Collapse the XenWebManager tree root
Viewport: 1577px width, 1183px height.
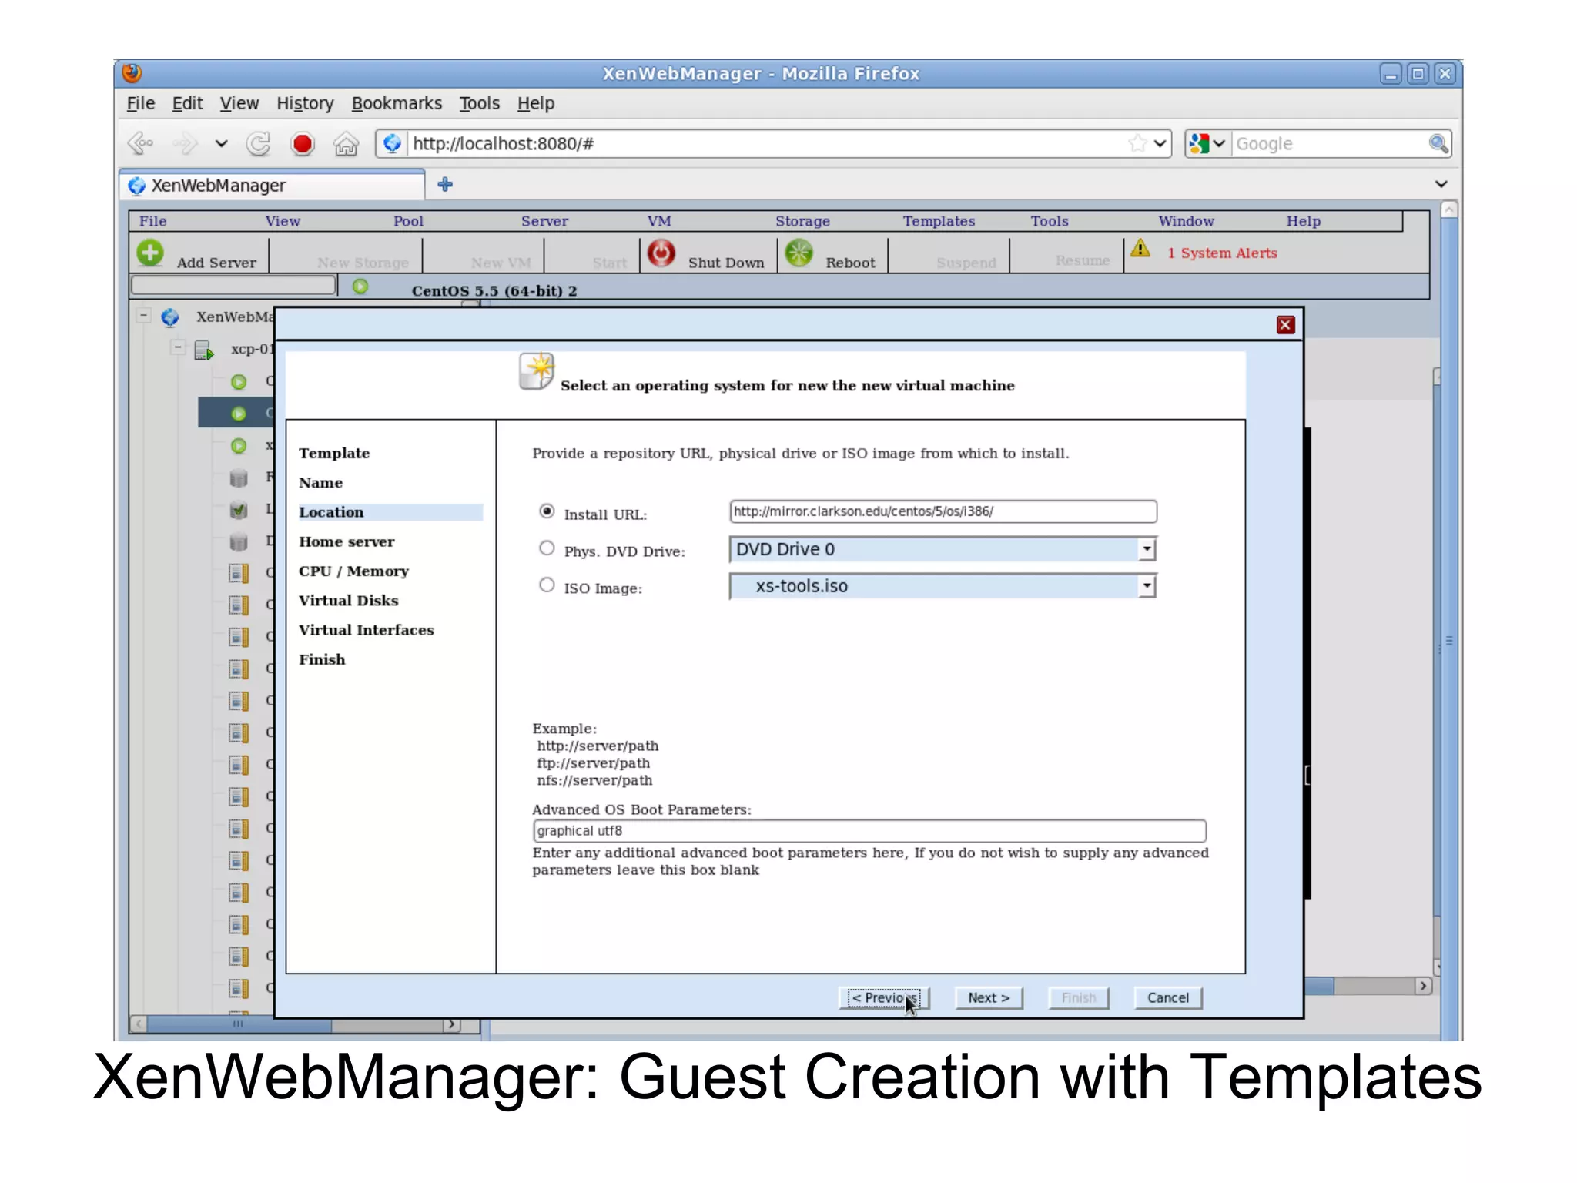pos(143,316)
